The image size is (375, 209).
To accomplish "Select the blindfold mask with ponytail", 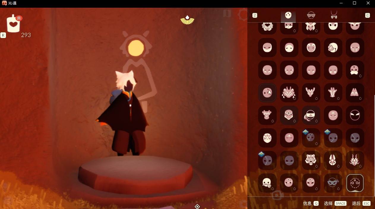I will [x=311, y=115].
